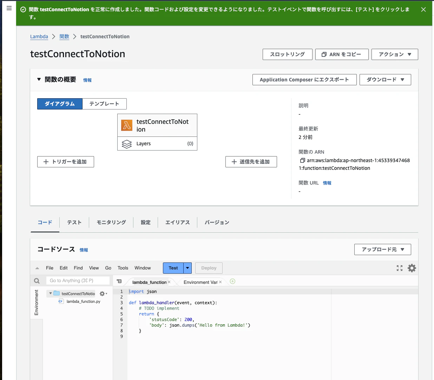Viewport: 434px width, 380px height.
Task: Focus the Go to Anything search field
Action: point(78,281)
